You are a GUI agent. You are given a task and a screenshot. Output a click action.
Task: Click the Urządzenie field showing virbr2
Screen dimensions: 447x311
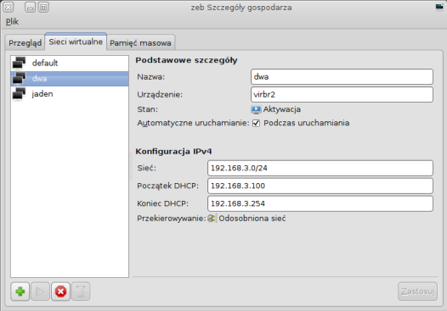[x=342, y=94]
